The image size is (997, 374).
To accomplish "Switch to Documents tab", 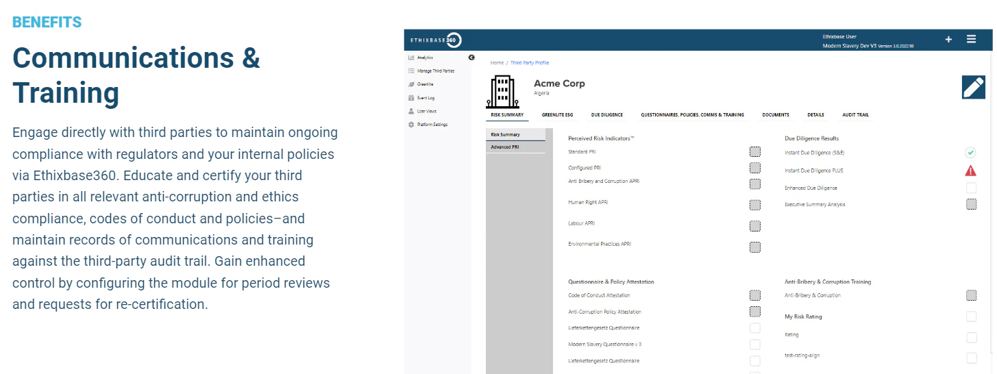I will pos(776,115).
